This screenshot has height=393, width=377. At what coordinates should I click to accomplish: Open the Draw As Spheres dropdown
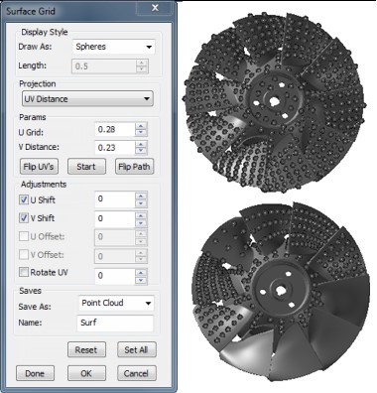tap(113, 47)
